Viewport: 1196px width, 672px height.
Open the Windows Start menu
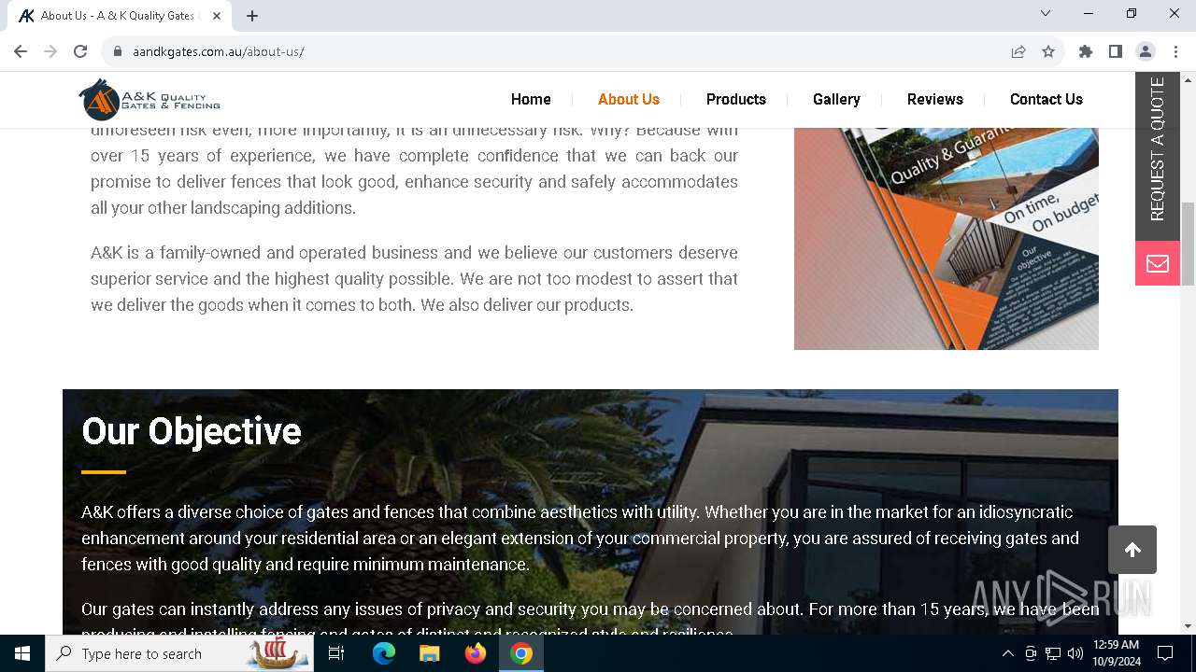pos(22,653)
